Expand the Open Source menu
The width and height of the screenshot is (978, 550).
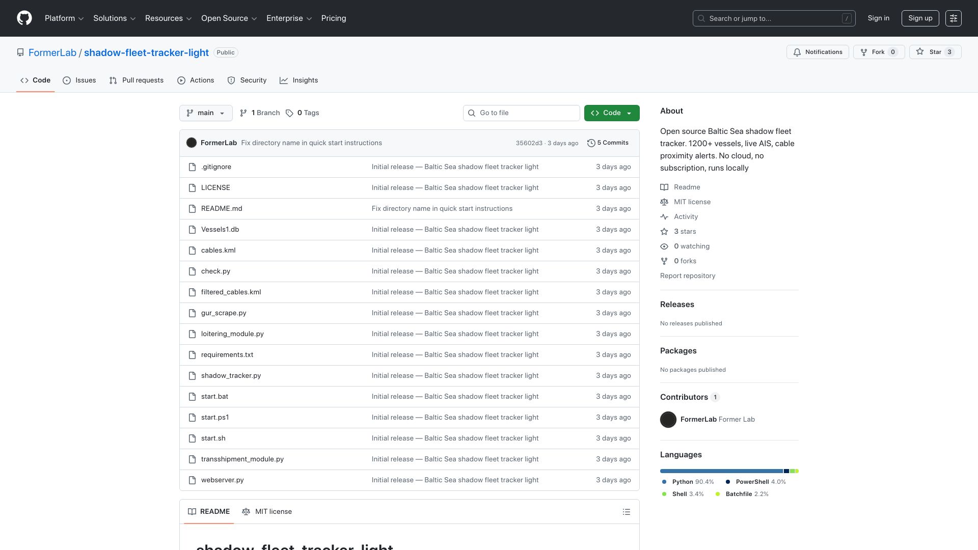tap(229, 18)
